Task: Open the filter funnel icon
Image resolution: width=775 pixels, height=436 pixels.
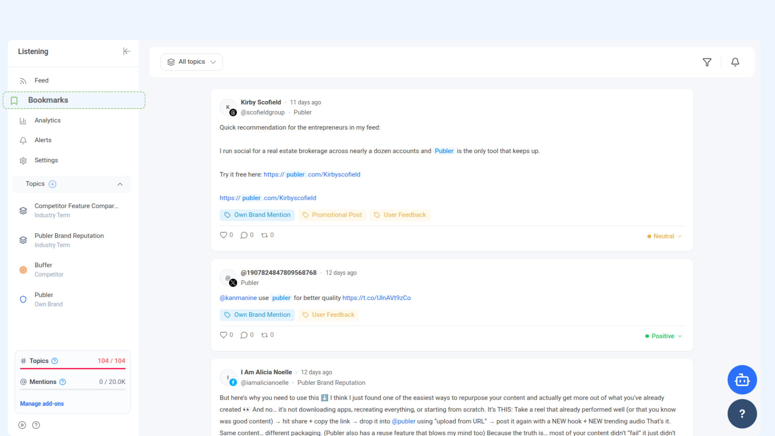Action: click(x=707, y=62)
